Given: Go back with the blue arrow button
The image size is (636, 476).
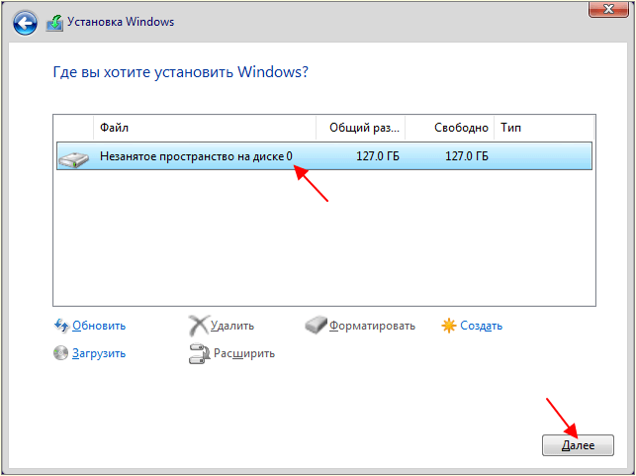Looking at the screenshot, I should 25,23.
